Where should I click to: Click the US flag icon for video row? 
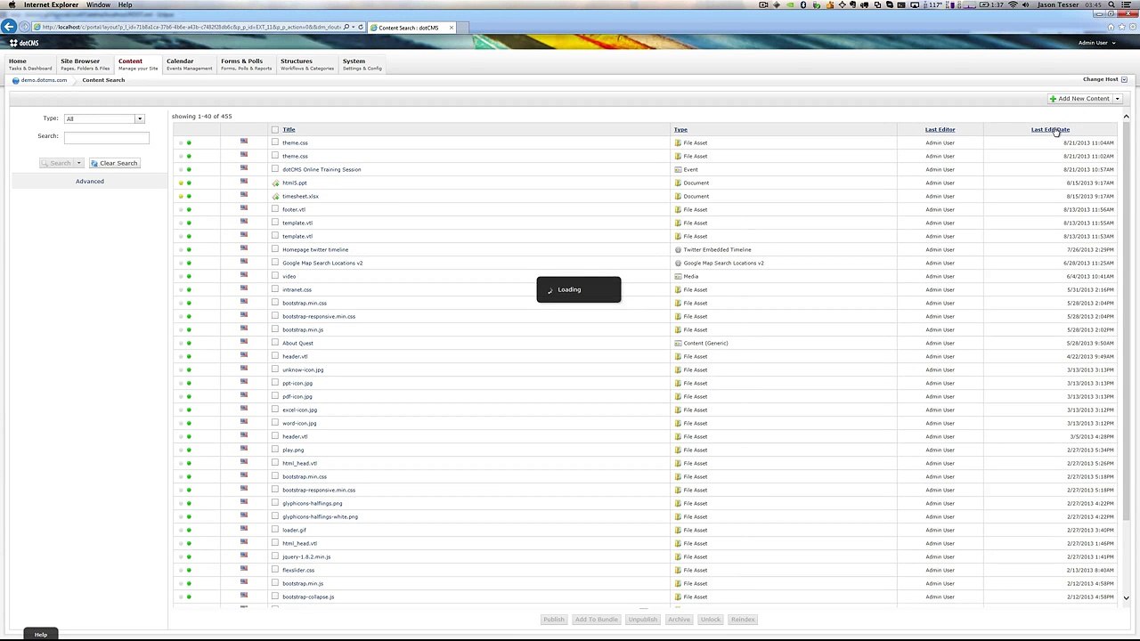(244, 275)
